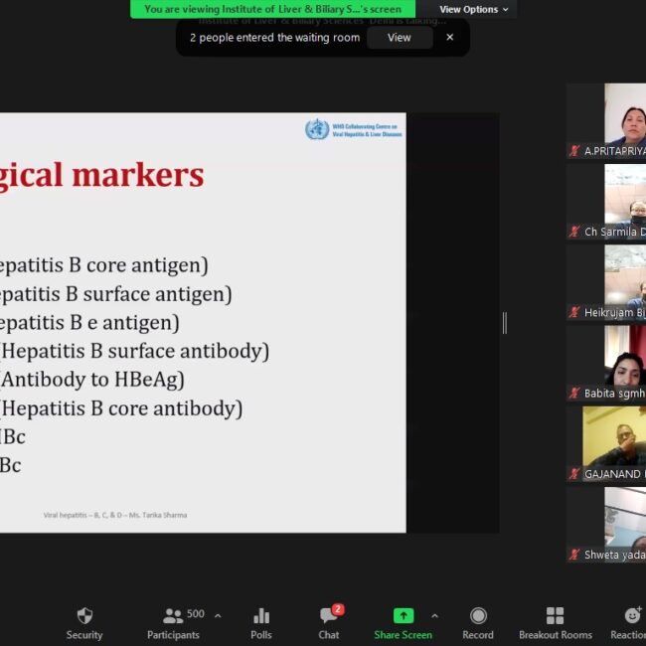Viewport: 646px width, 646px height.
Task: Expand the caret next to Participants
Action: [218, 616]
